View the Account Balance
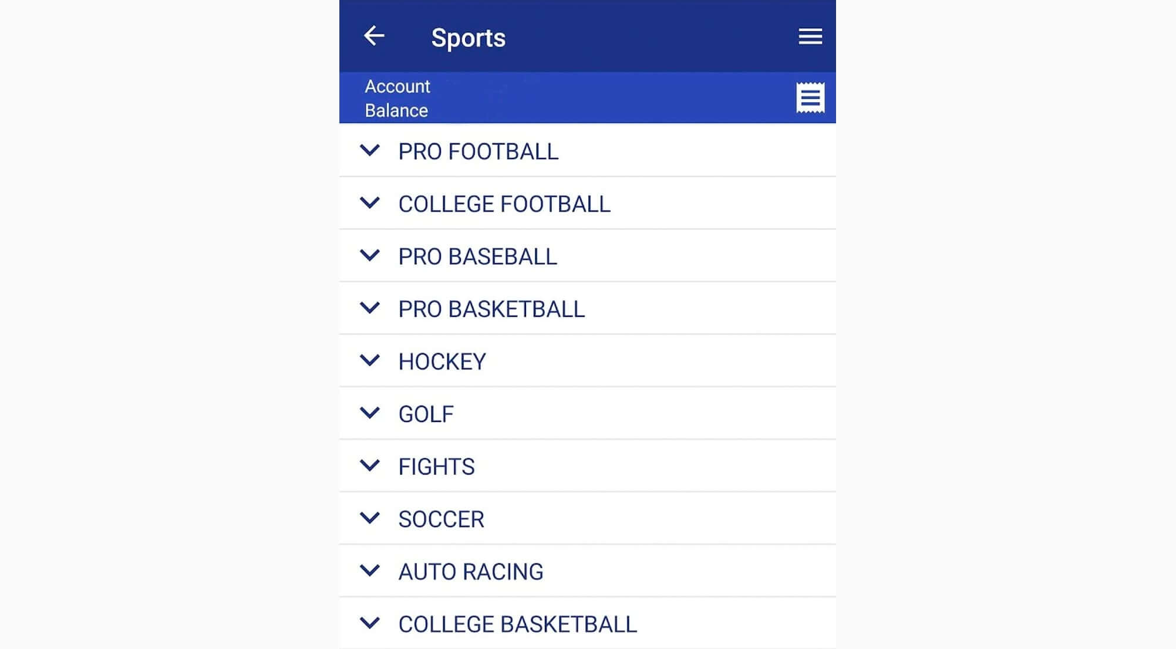The height and width of the screenshot is (649, 1176). [x=397, y=97]
